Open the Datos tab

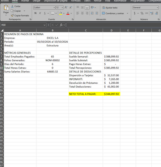87,1
